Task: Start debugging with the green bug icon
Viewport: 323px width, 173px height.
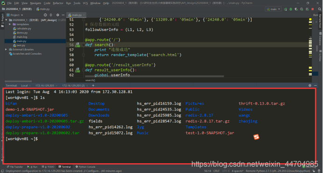Action: click(291, 9)
